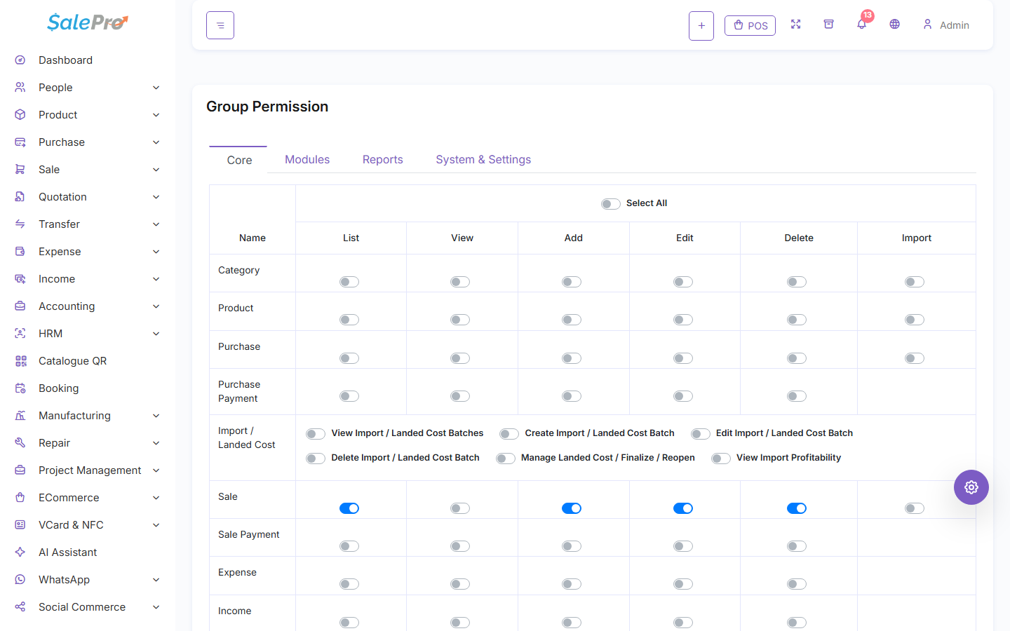
Task: Expand the People menu chevron
Action: point(156,88)
